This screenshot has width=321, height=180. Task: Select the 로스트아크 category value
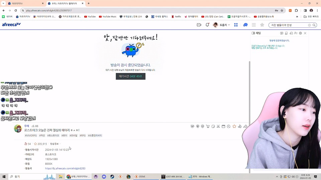coord(50,154)
